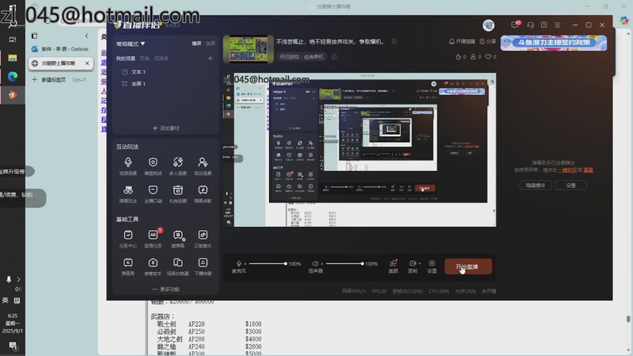Click the 一键收回 link in danmaku panel
Viewport: 633px width, 356px height.
(567, 170)
